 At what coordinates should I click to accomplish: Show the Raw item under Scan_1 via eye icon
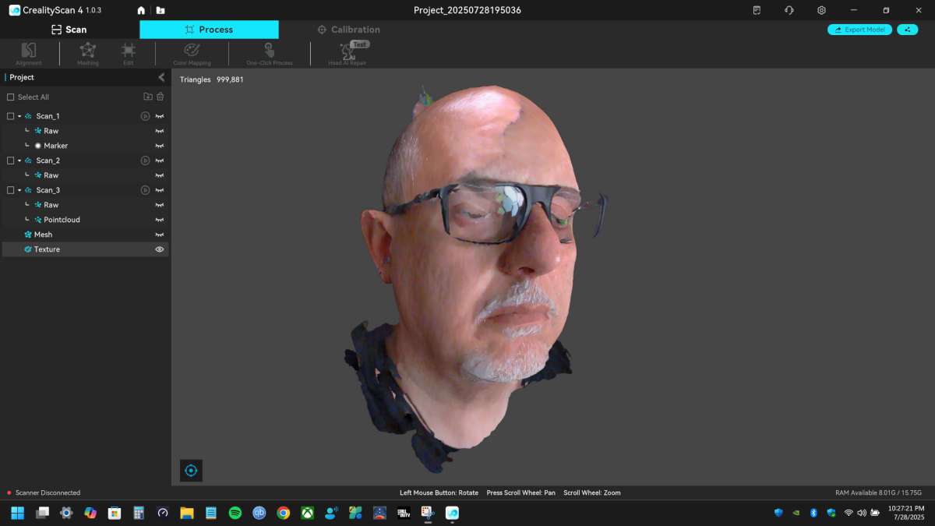pyautogui.click(x=160, y=131)
